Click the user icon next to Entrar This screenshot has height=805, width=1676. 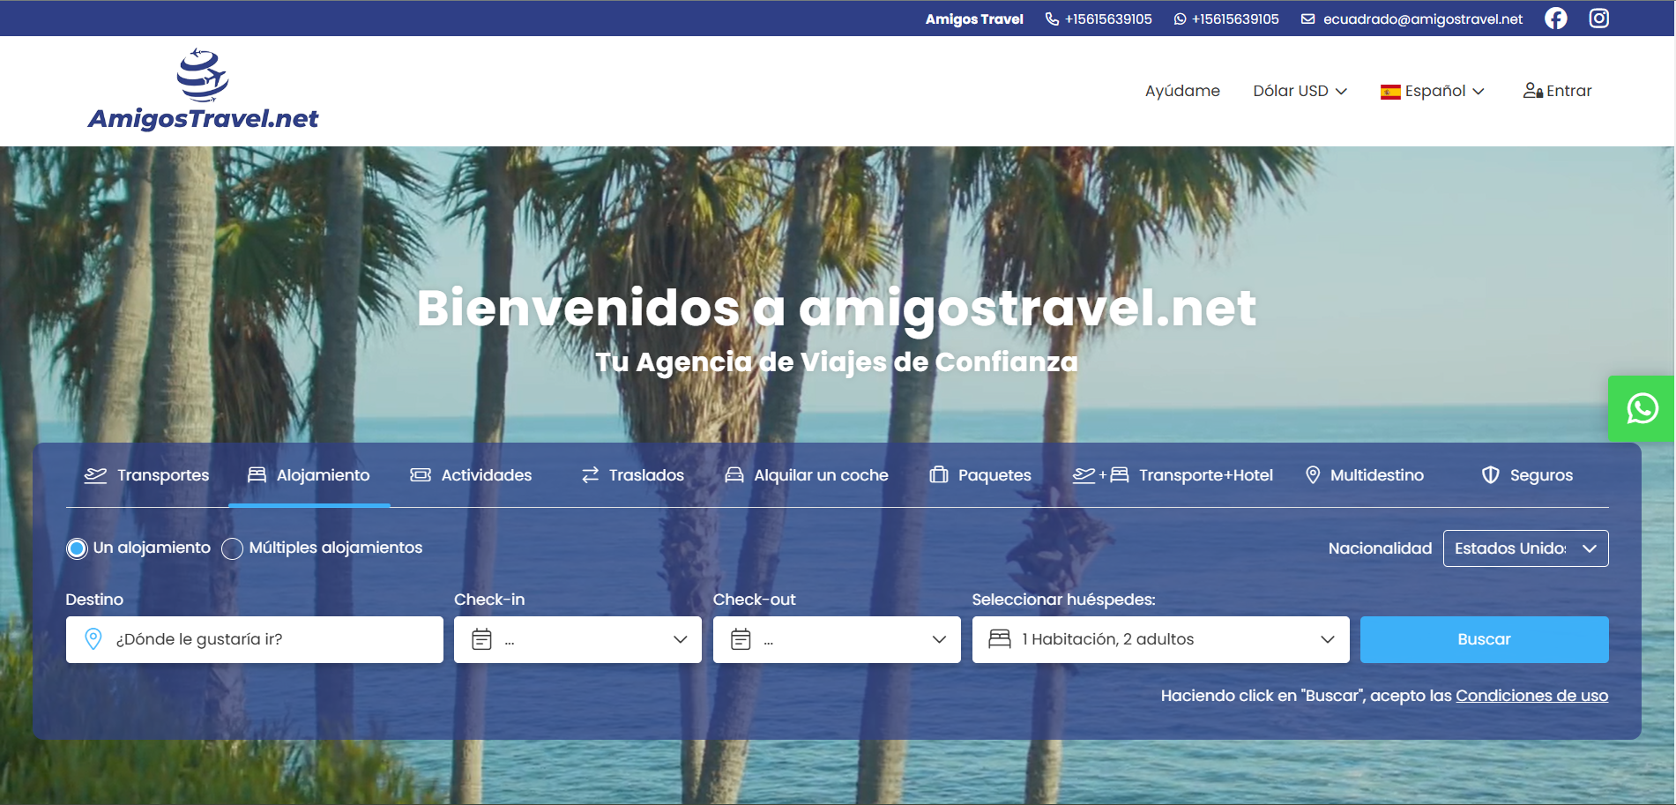pyautogui.click(x=1532, y=91)
